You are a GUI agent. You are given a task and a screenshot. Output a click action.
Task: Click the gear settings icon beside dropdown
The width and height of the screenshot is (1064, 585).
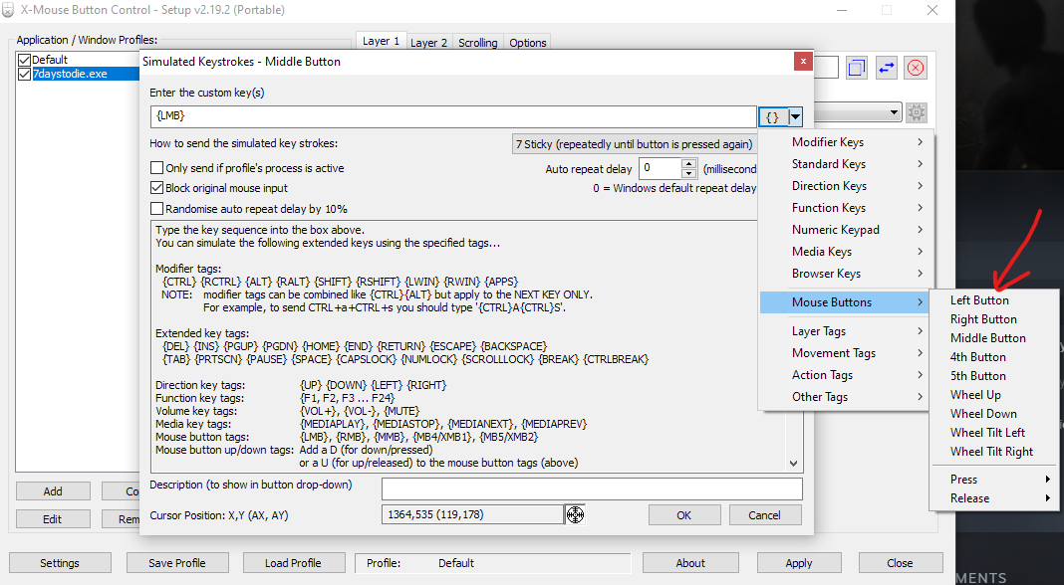point(917,112)
